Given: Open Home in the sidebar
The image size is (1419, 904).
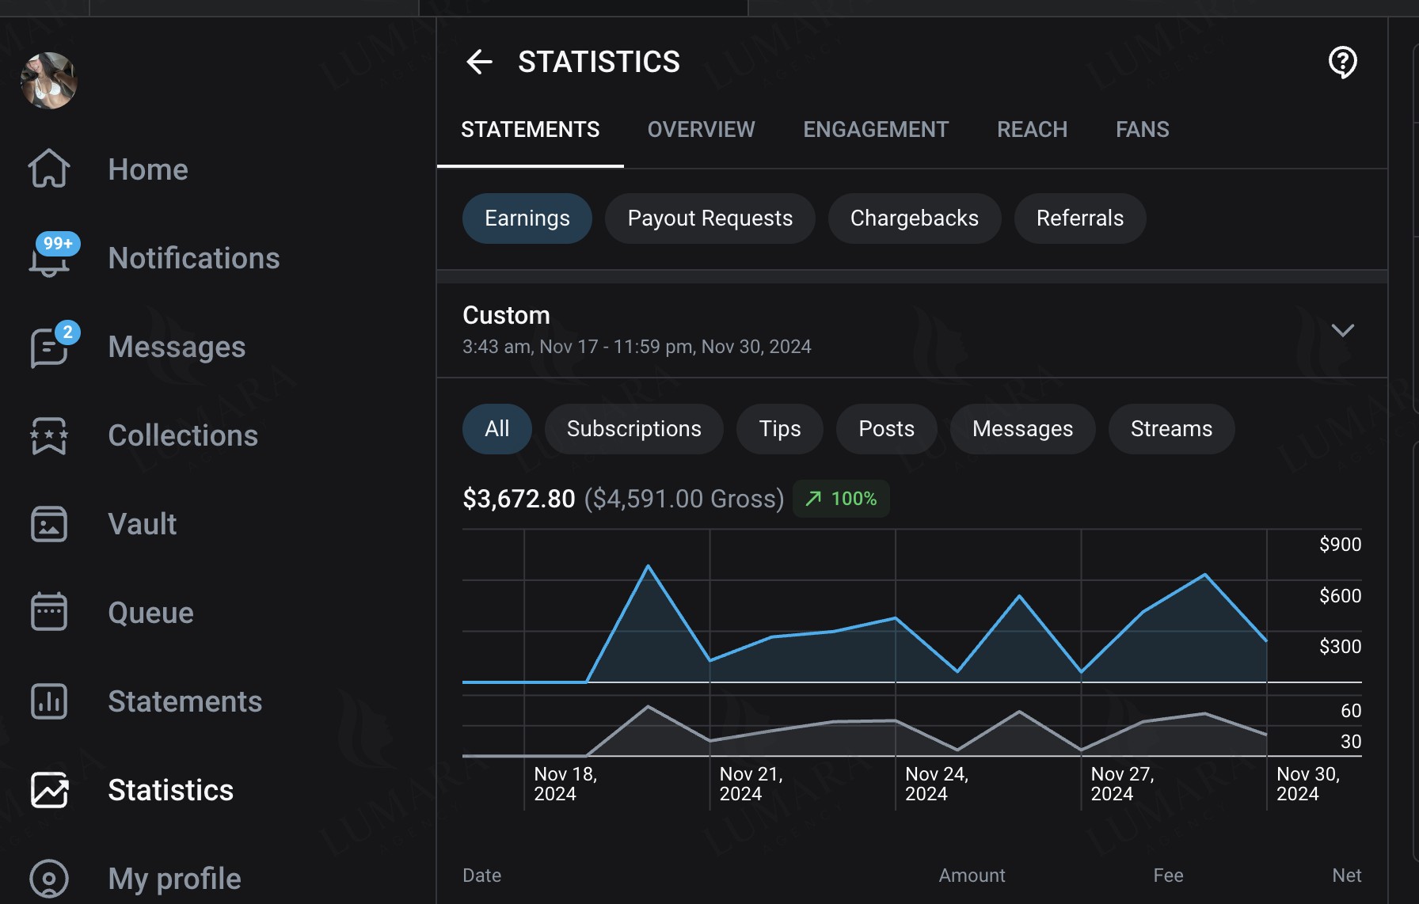Looking at the screenshot, I should 148,169.
